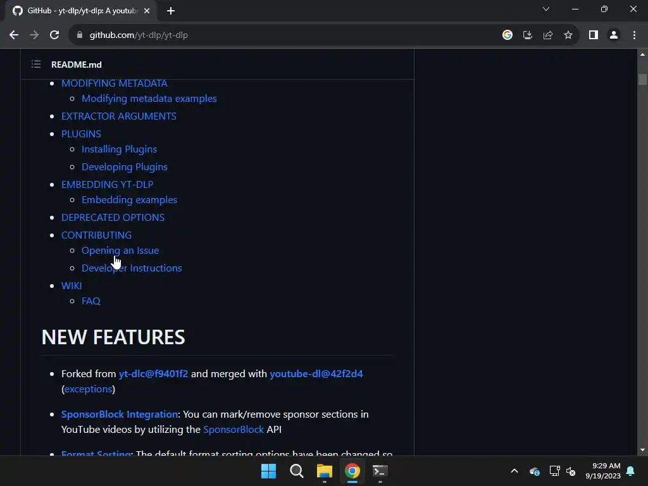Jump to DEPRECATED OPTIONS section

pyautogui.click(x=113, y=218)
